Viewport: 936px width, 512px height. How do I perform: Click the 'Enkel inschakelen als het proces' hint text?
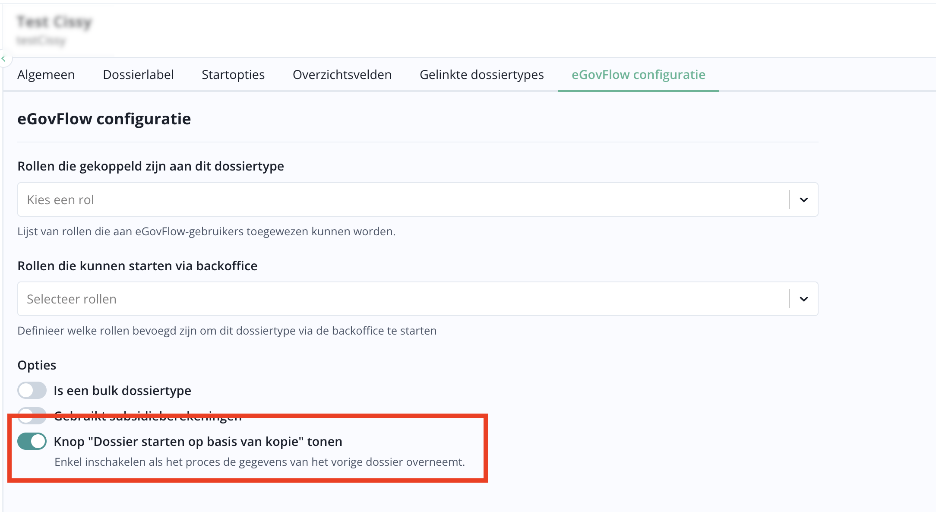coord(259,462)
